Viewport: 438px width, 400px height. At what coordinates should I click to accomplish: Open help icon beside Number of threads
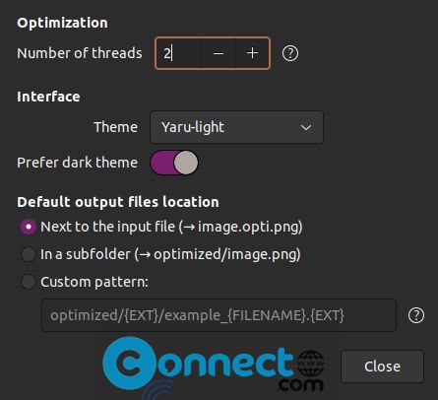(290, 53)
